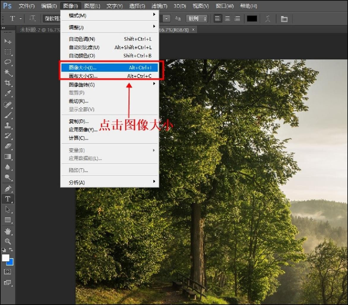This screenshot has width=348, height=305.
Task: Open the 3D menu
Action: coord(180,6)
